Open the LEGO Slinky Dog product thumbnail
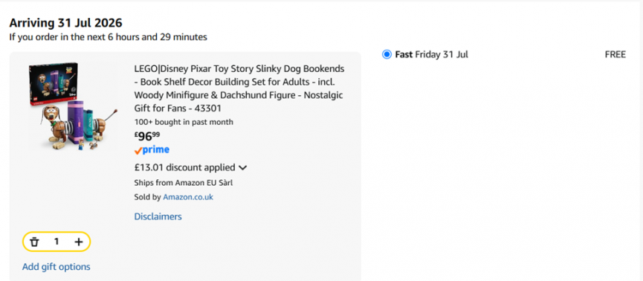This screenshot has width=643, height=281. pyautogui.click(x=73, y=106)
